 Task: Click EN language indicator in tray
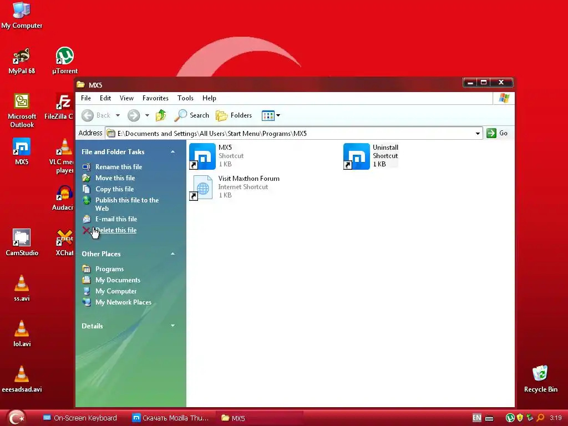click(476, 418)
